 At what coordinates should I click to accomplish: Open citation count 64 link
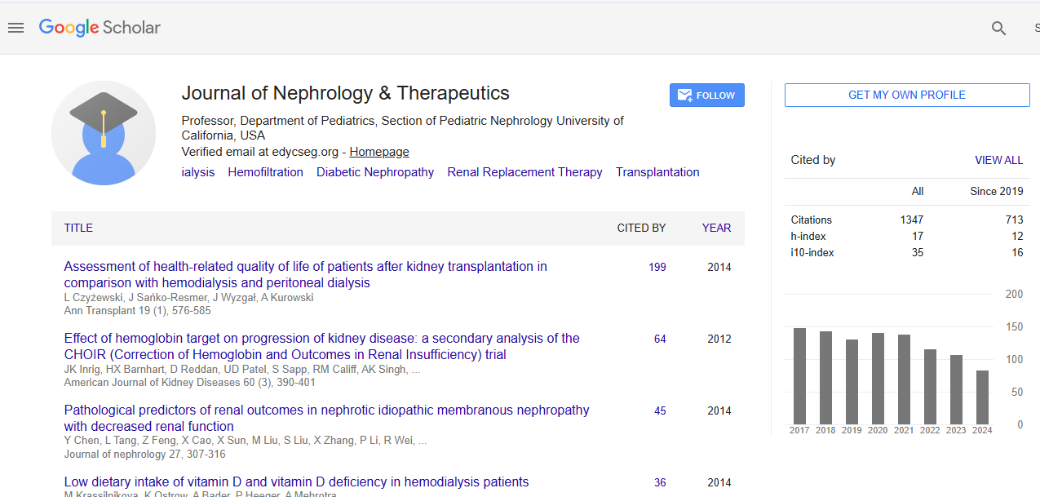[660, 339]
